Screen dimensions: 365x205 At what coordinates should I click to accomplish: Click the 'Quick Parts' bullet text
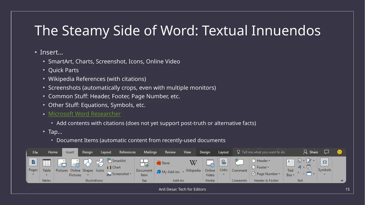(x=63, y=70)
